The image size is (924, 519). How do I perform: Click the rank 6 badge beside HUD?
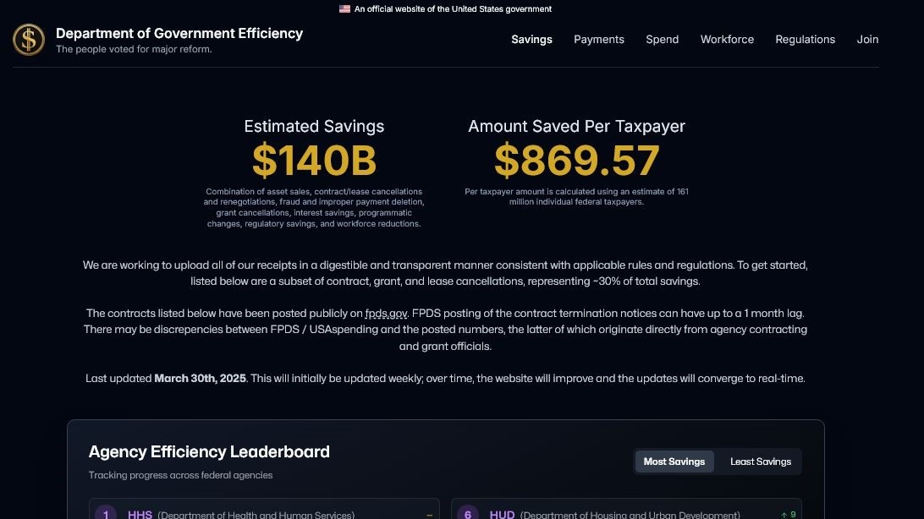(467, 514)
